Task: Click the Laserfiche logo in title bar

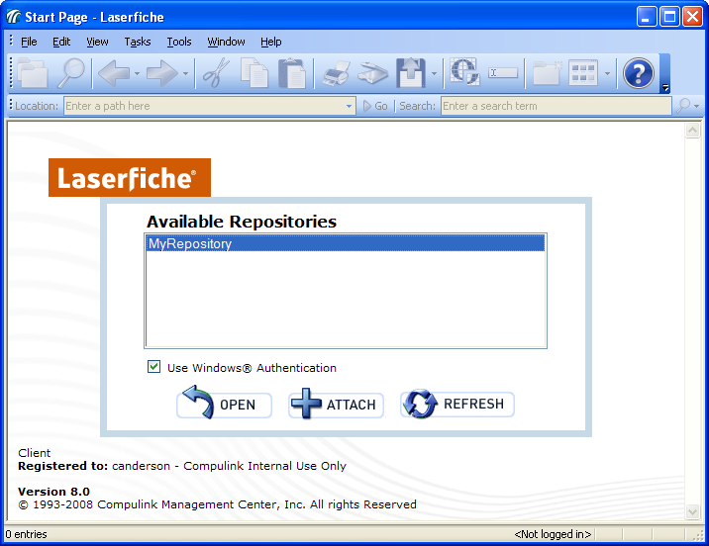Action: click(x=14, y=17)
